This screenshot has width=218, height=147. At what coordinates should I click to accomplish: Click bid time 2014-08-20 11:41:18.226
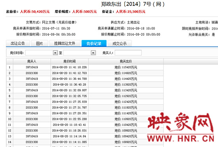pyautogui.click(x=69, y=67)
